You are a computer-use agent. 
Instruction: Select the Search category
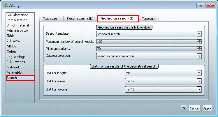tap(20, 78)
